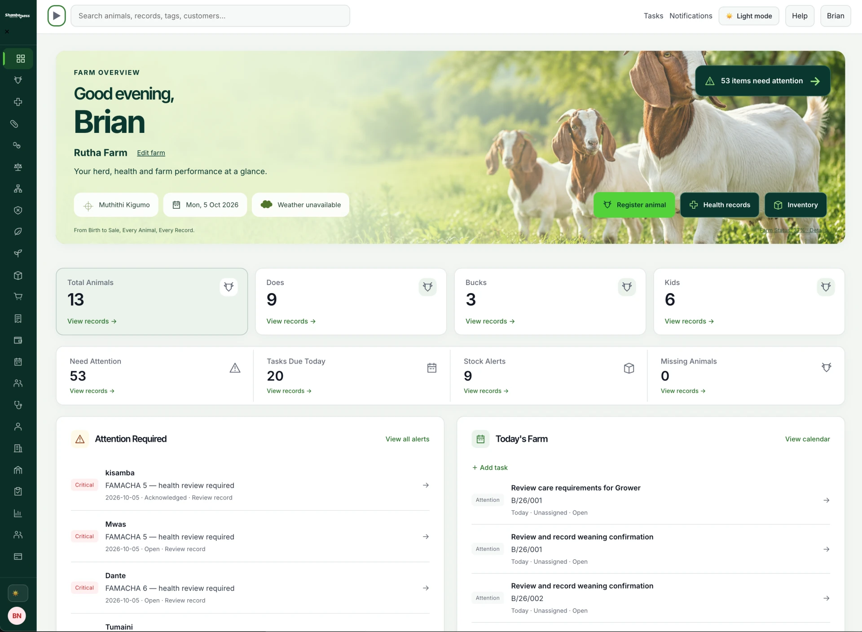Open the weighing scales icon in the sidebar

coord(18,167)
